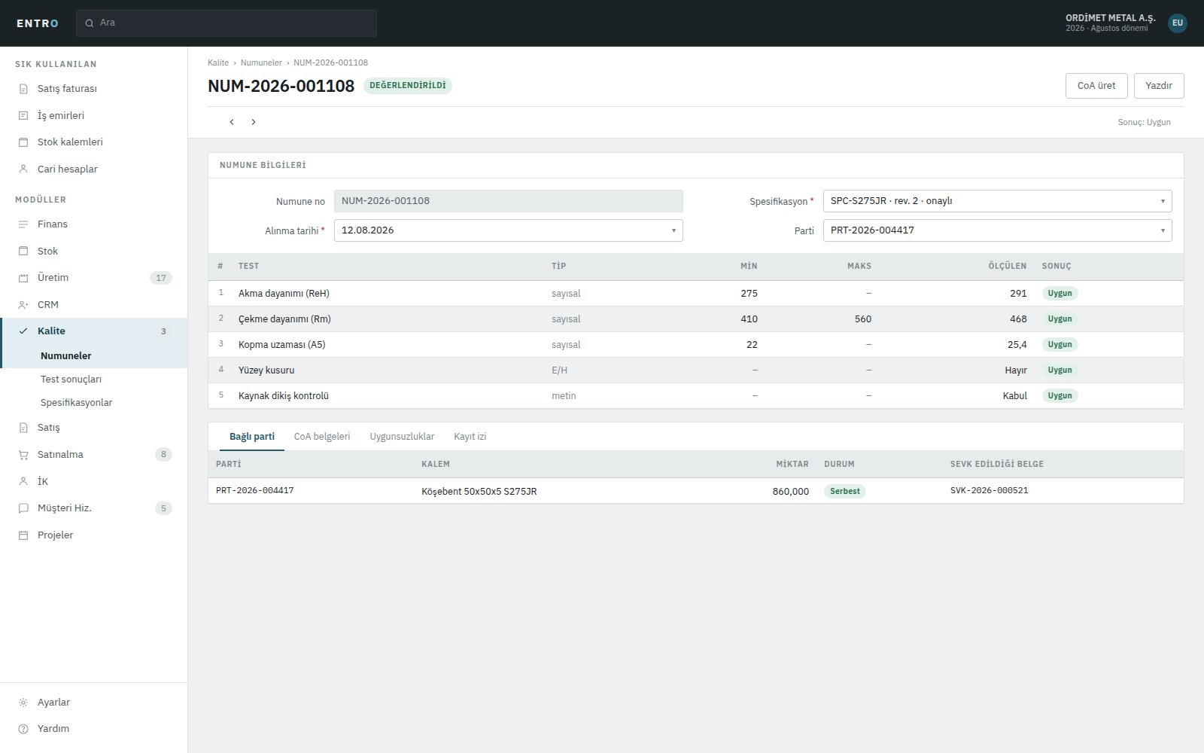Image resolution: width=1204 pixels, height=753 pixels.
Task: Open the Alınma tarihi date dropdown
Action: (508, 230)
